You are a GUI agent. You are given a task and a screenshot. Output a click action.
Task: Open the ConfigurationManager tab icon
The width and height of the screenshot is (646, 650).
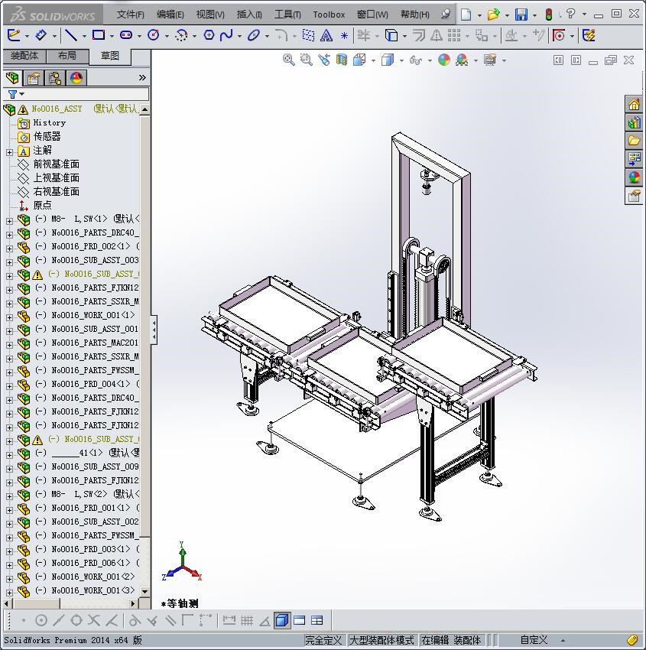click(55, 78)
